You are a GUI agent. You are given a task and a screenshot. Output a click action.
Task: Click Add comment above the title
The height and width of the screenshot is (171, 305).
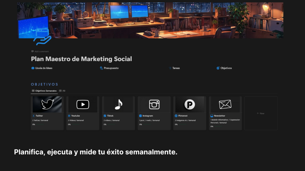tap(40, 51)
